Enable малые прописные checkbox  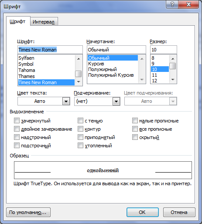click(x=135, y=121)
